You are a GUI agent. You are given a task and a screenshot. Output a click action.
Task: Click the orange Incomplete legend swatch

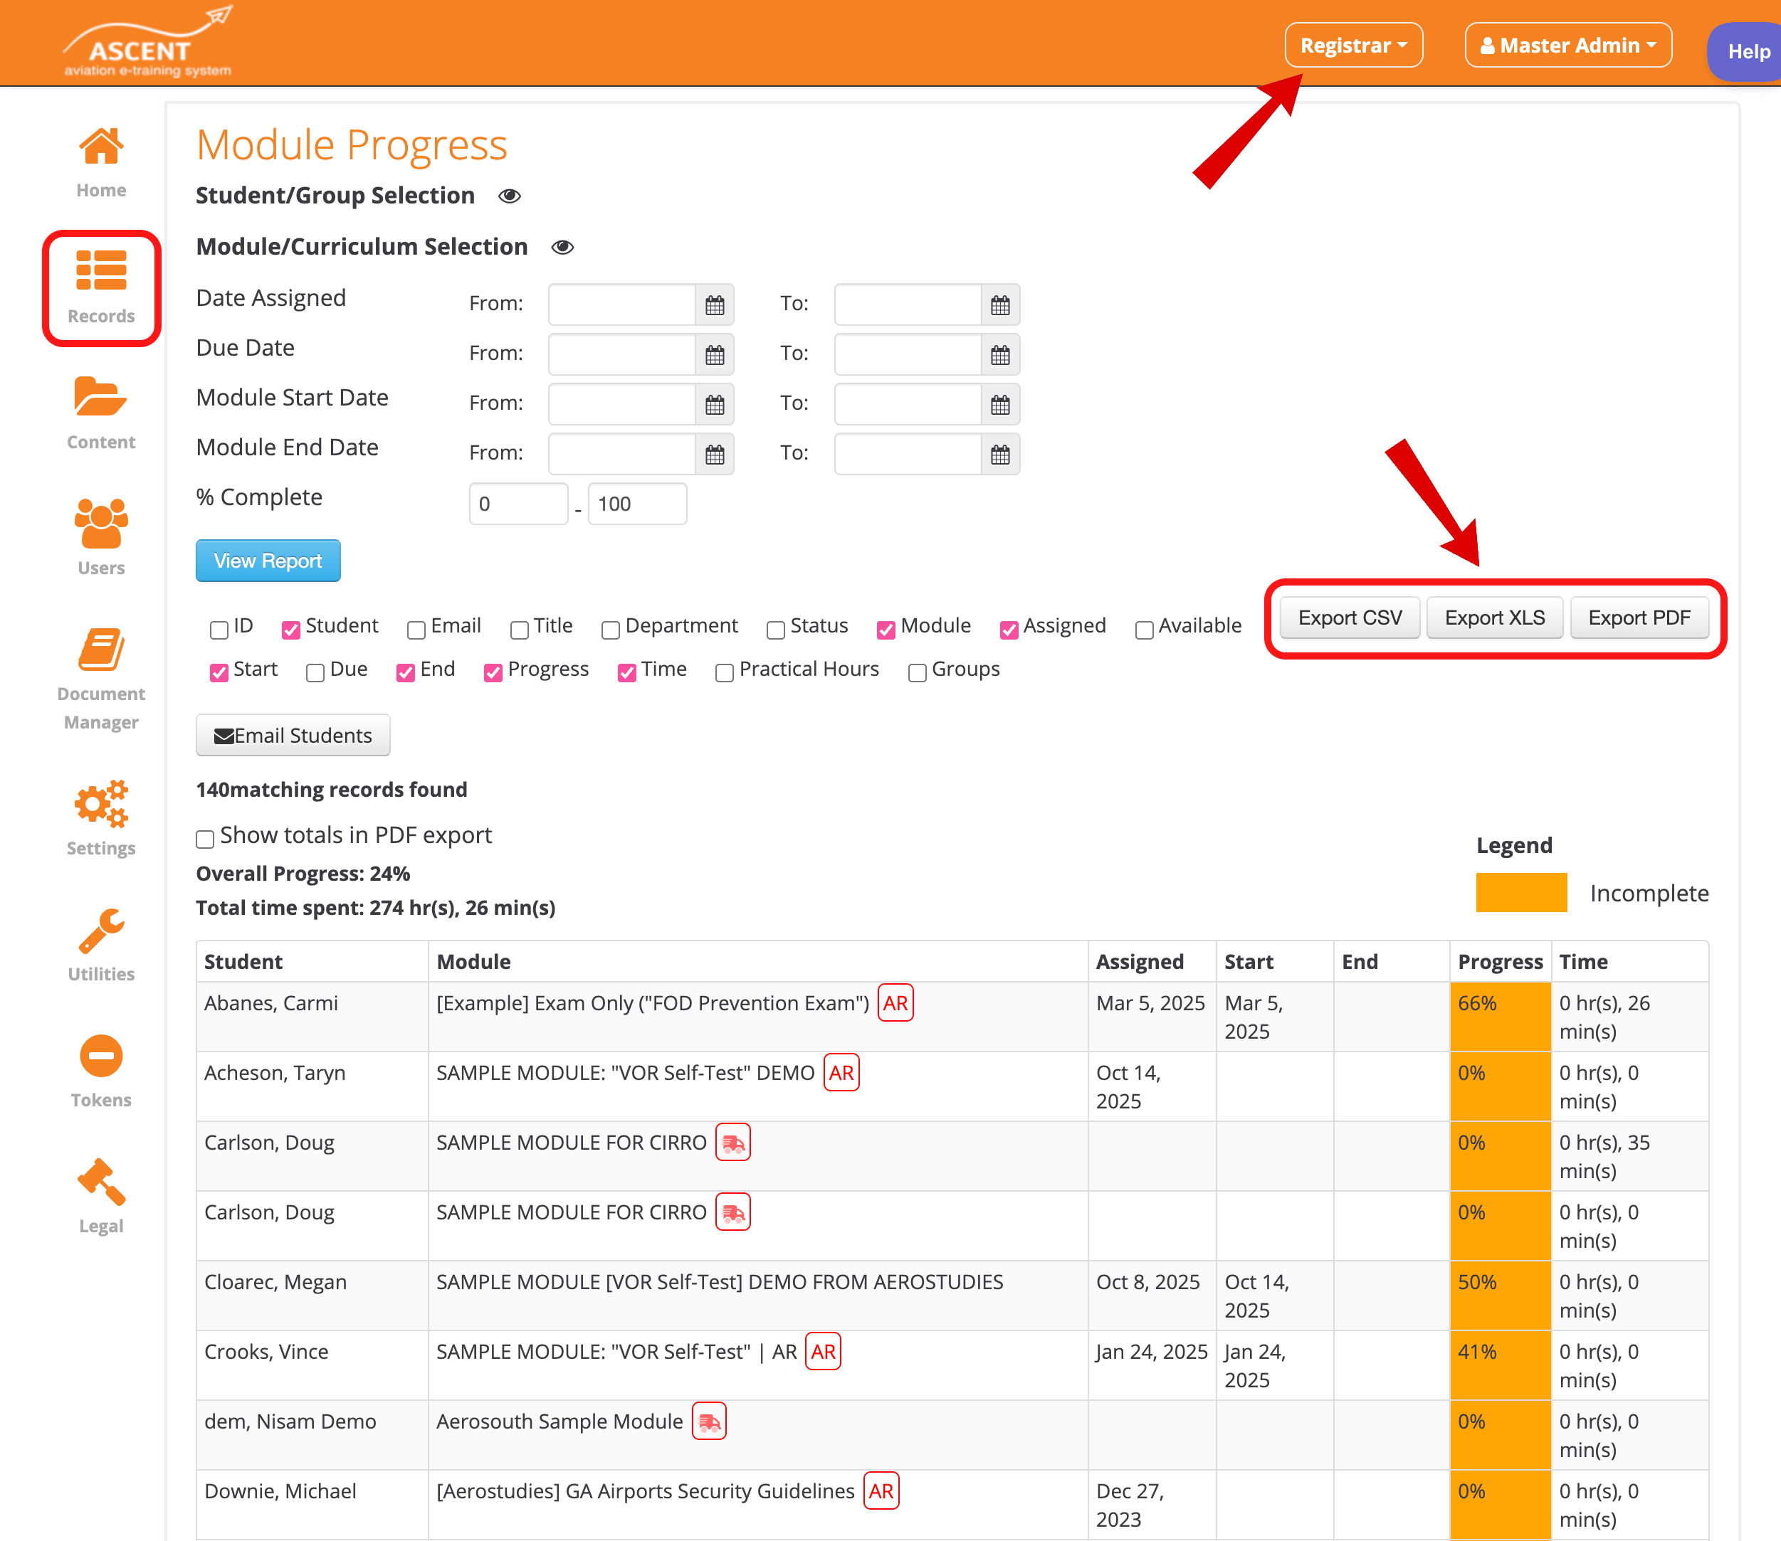coord(1520,893)
